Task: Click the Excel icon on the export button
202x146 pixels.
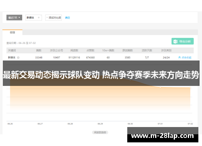Action: pos(175,42)
